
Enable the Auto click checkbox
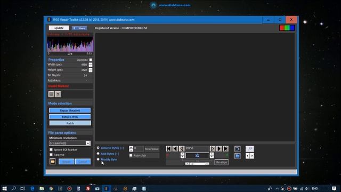131,155
